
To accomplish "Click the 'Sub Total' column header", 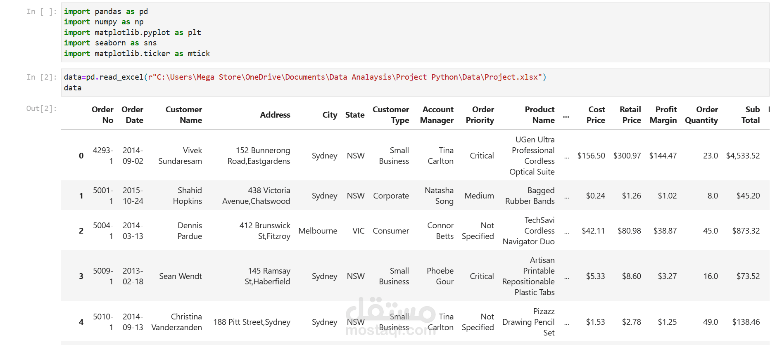I will 751,115.
